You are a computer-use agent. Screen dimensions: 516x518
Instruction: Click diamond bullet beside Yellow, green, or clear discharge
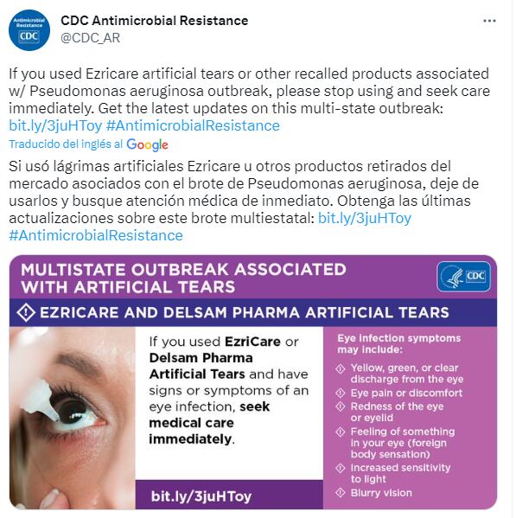click(x=341, y=368)
